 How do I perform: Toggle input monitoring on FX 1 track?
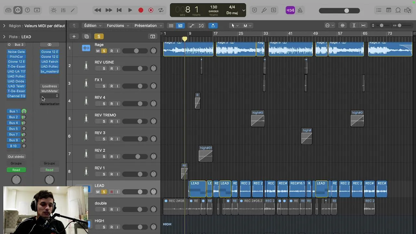pyautogui.click(x=117, y=86)
